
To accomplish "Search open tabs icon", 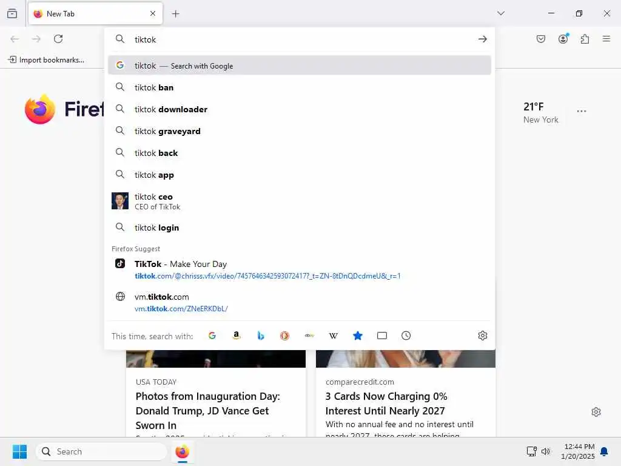I will 382,336.
